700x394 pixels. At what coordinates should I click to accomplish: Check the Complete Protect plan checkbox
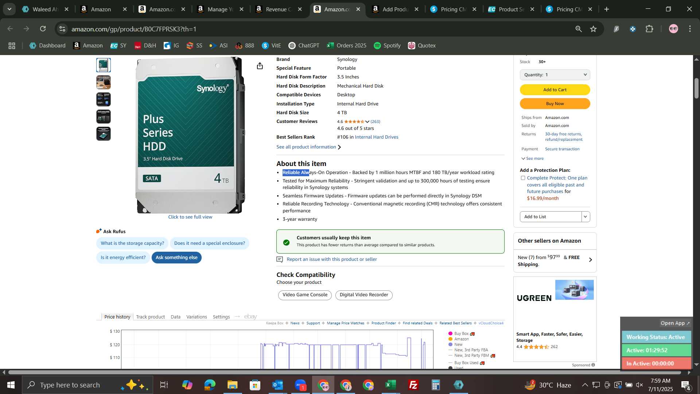click(523, 178)
